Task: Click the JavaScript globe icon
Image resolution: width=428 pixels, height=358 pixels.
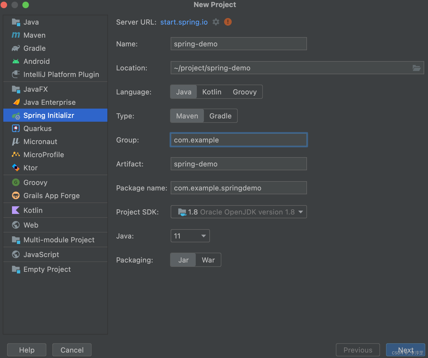Action: [x=16, y=254]
